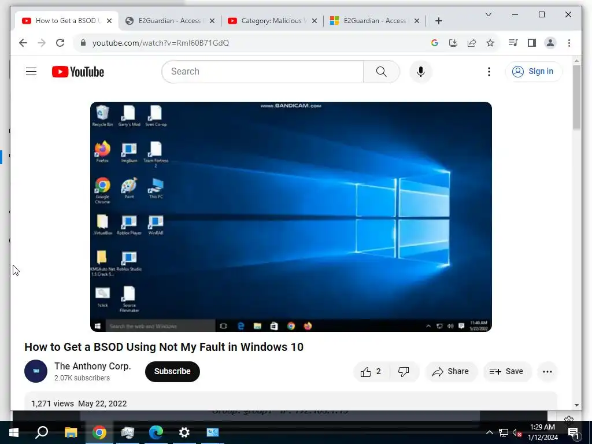Open a new browser tab
This screenshot has height=444, width=592.
pos(438,21)
